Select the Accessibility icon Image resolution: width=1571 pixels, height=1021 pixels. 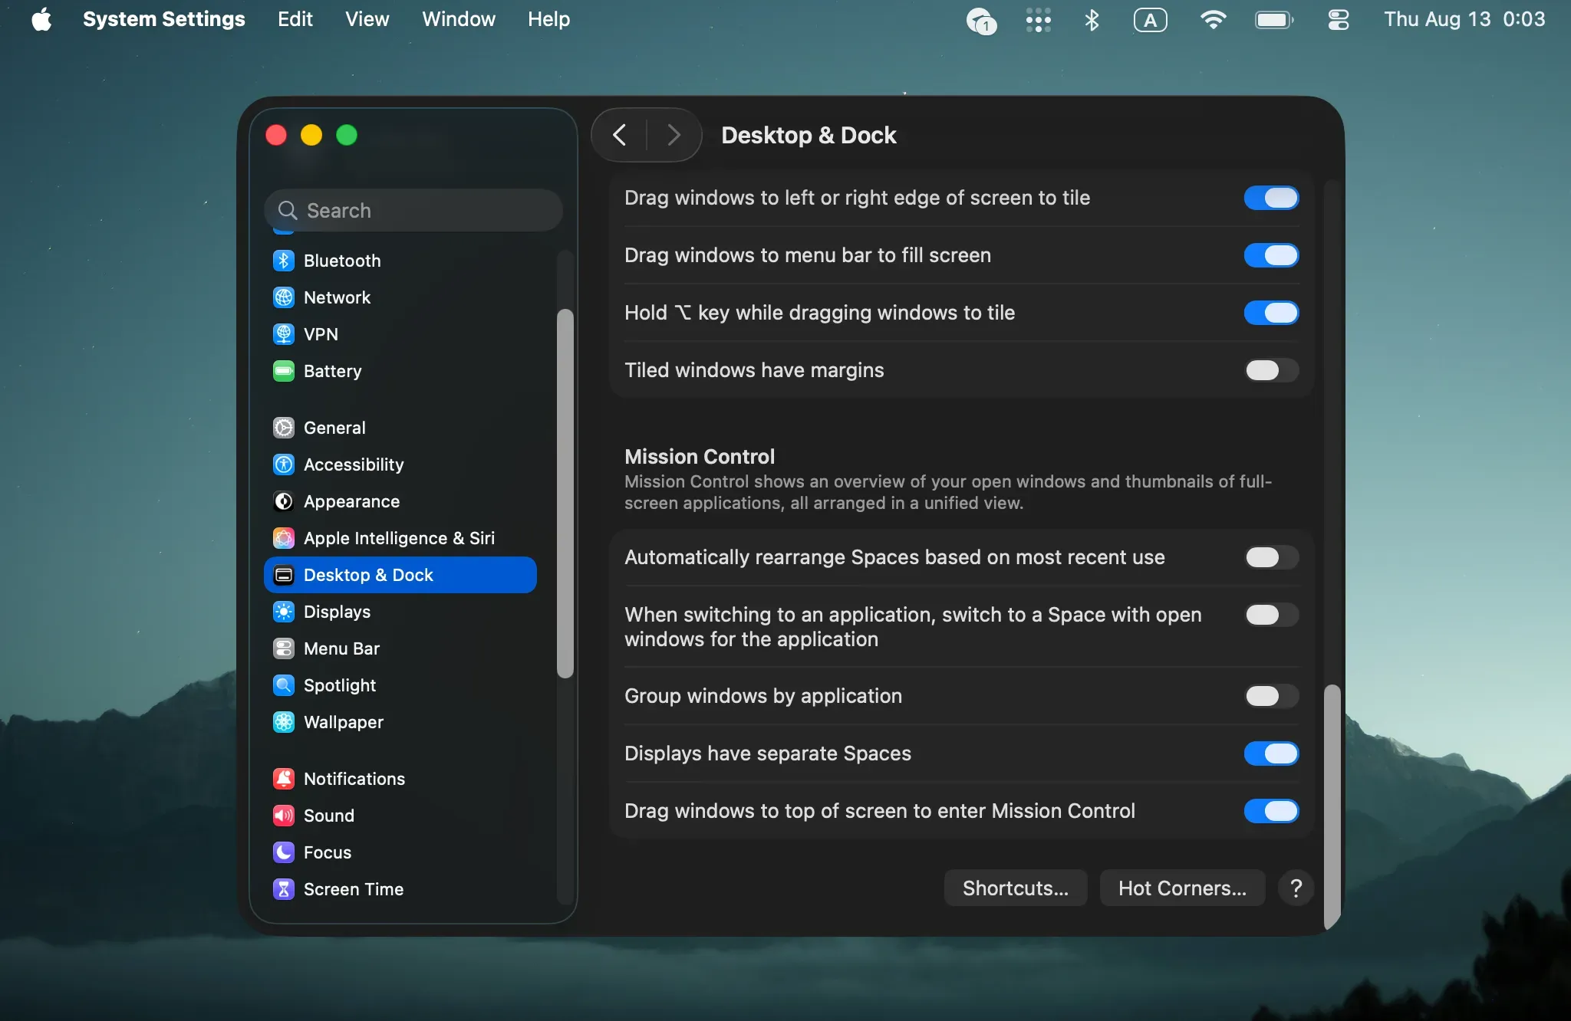click(284, 465)
